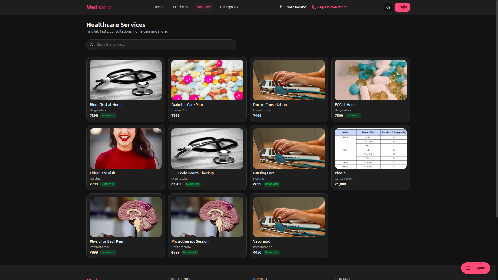This screenshot has height=280, width=498.
Task: Click Home visit badge on ECG at Home
Action: (x=353, y=116)
